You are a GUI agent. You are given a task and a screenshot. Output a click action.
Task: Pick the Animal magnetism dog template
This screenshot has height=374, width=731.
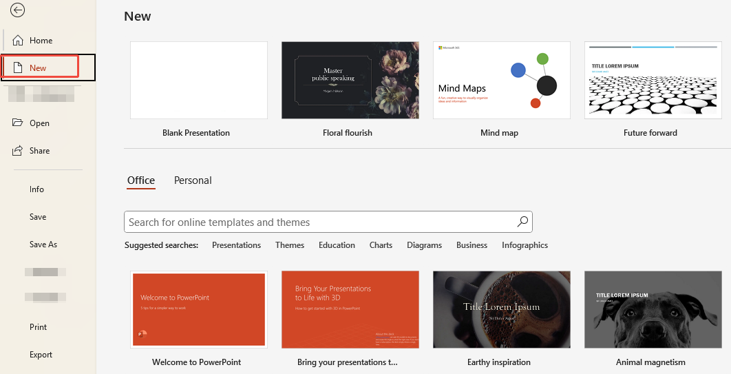pos(653,310)
